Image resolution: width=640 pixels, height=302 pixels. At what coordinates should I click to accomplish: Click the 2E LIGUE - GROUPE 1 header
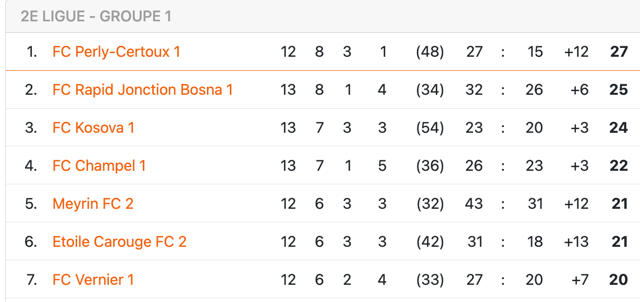click(96, 16)
